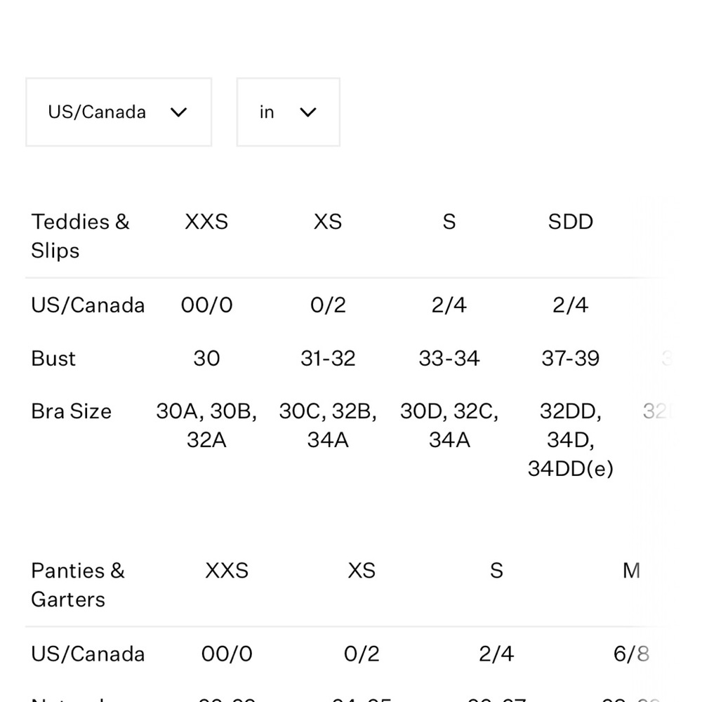Image resolution: width=702 pixels, height=702 pixels.
Task: Click the 30D, 32C, 34A bra size cell
Action: [x=449, y=425]
